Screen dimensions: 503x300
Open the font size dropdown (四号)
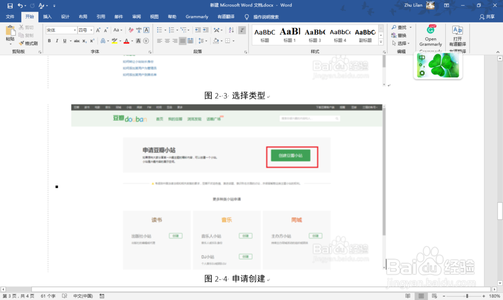92,30
